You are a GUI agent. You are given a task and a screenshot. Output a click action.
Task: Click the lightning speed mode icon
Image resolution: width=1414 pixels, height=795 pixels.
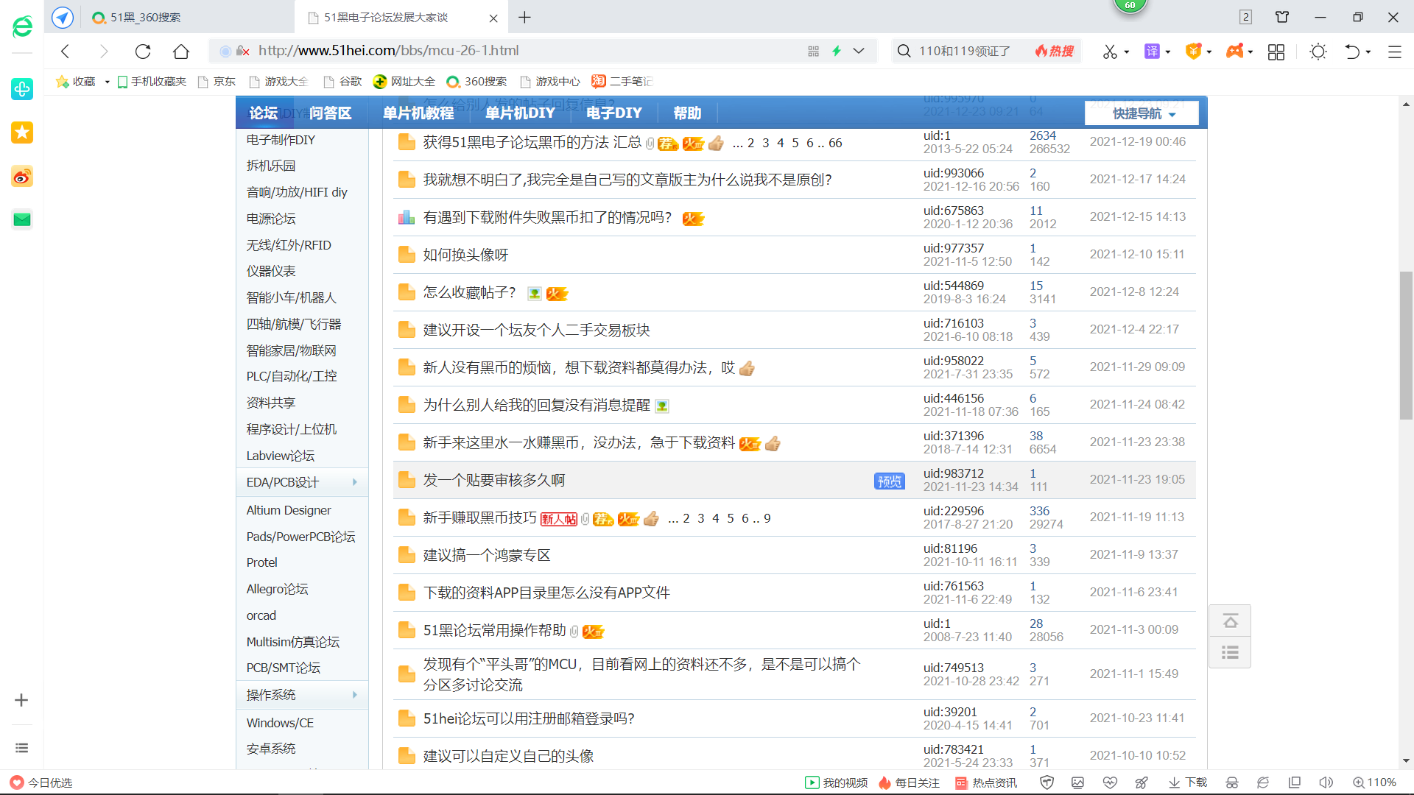[x=837, y=51]
